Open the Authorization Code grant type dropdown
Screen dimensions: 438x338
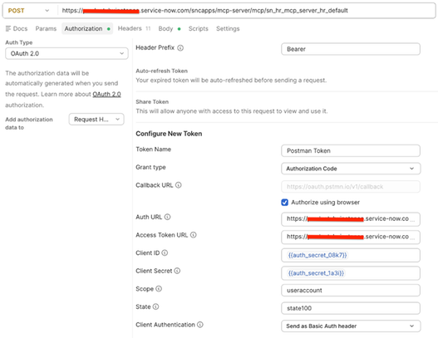pos(351,169)
